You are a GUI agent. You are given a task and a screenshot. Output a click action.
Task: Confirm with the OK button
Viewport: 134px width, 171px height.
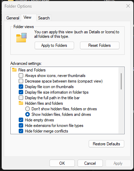62,163
